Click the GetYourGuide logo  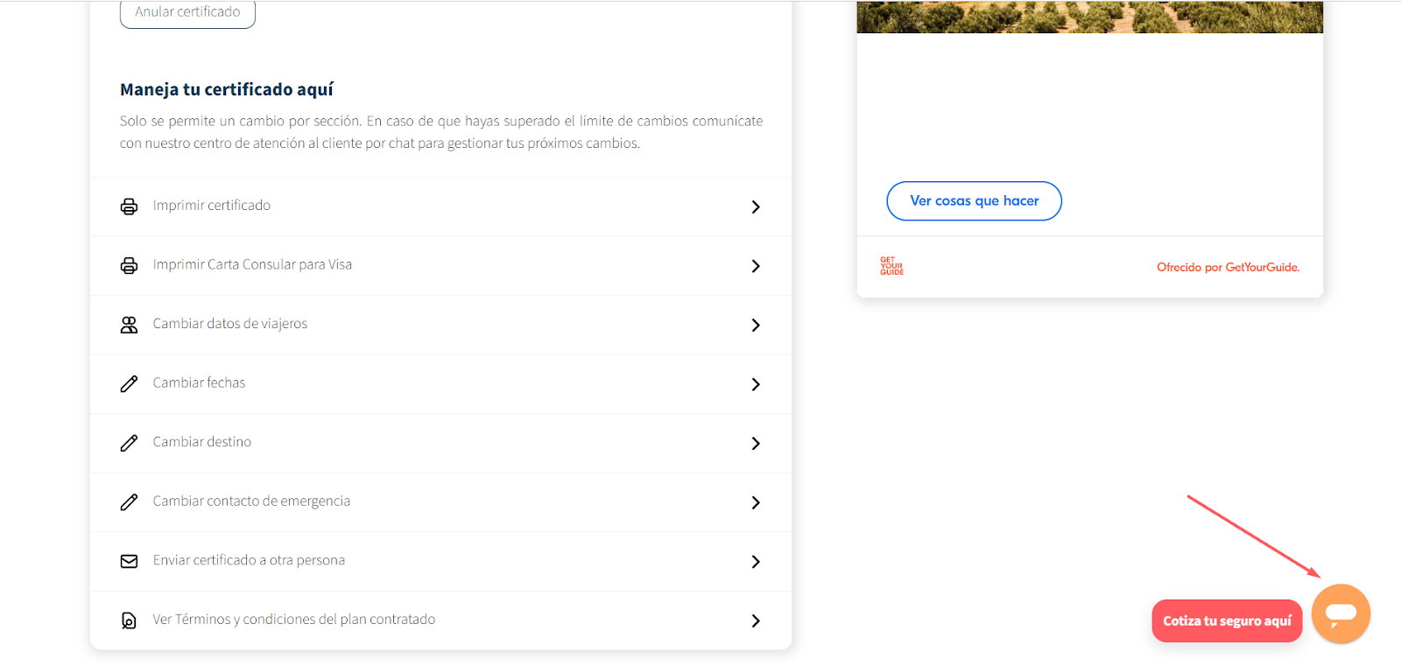point(891,266)
